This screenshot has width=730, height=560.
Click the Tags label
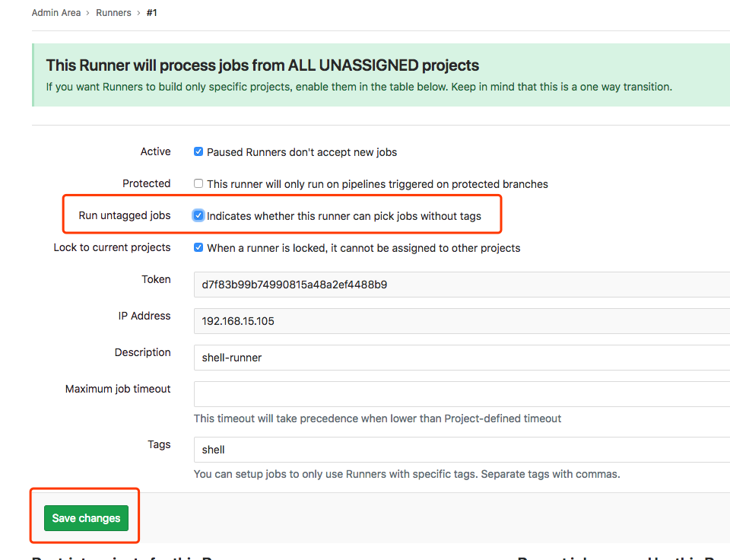[159, 444]
